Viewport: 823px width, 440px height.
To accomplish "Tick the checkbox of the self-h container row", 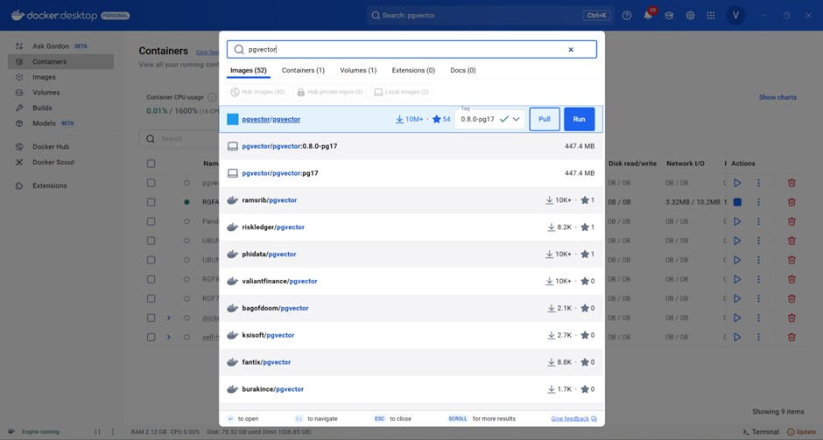I will [151, 337].
